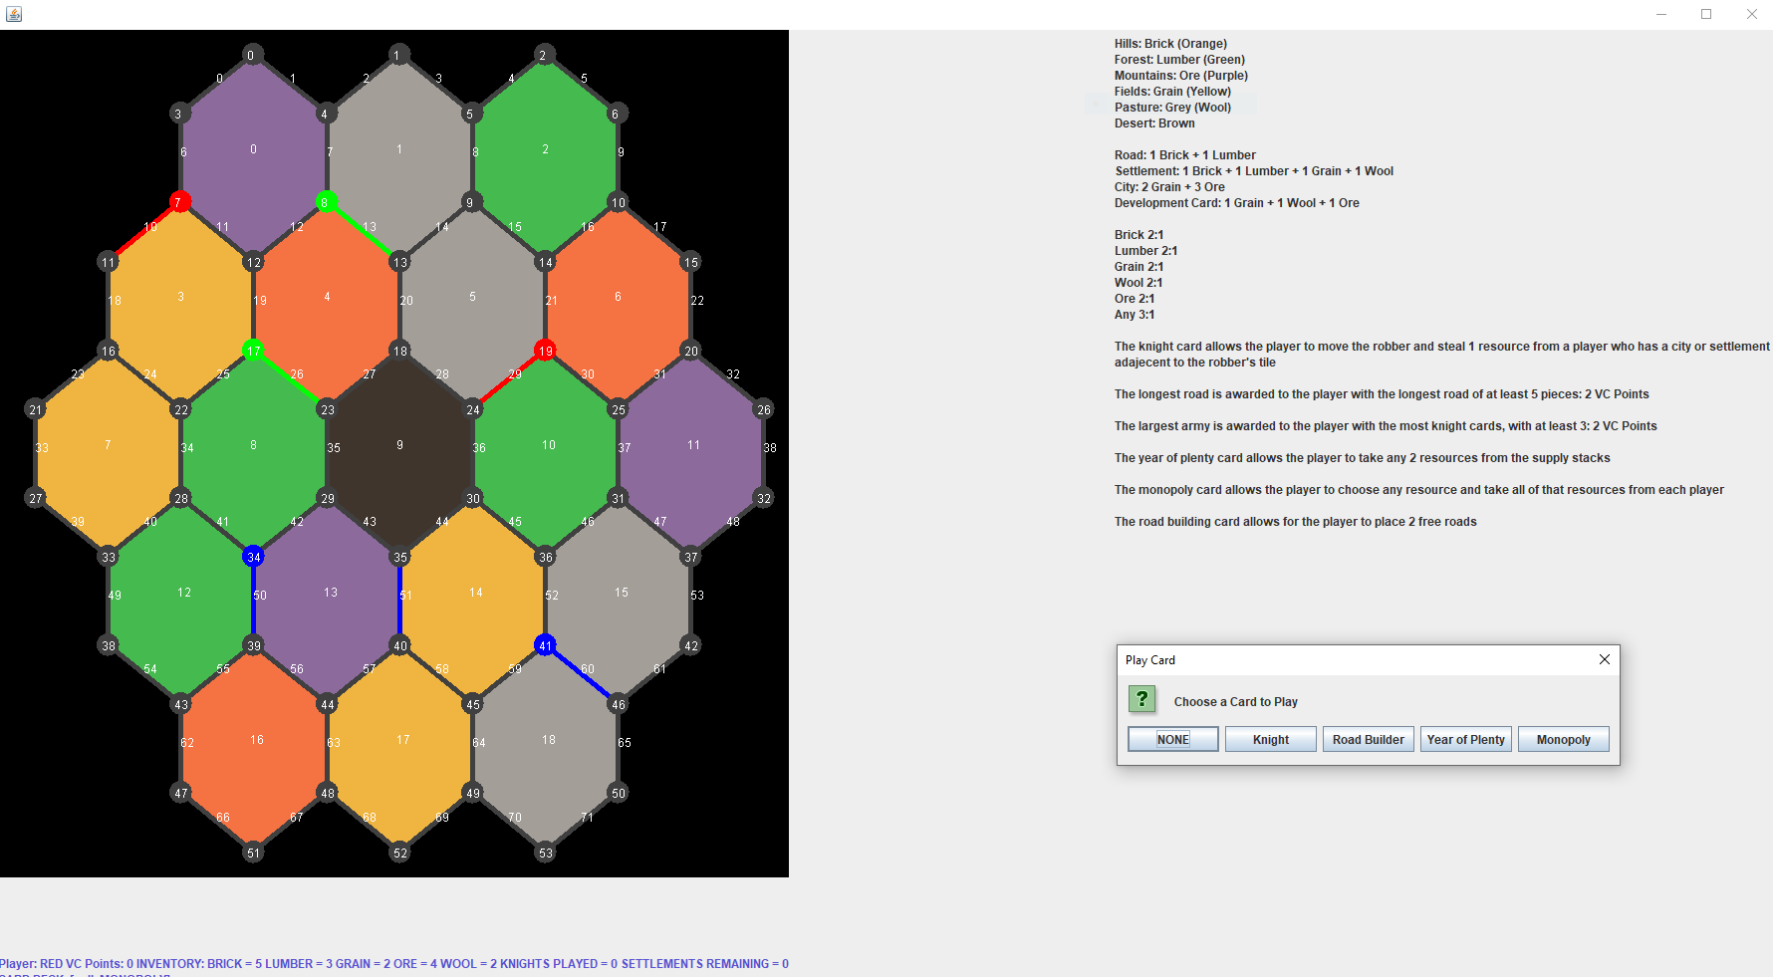Select the blue settlement marker at vertex 41

tap(545, 645)
